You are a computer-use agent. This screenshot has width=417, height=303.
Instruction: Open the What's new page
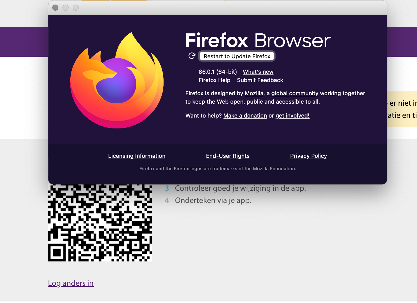258,72
